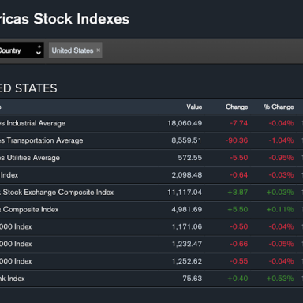The width and height of the screenshot is (303, 303).
Task: Open the Stock Exchange Composite Index link
Action: point(57,193)
